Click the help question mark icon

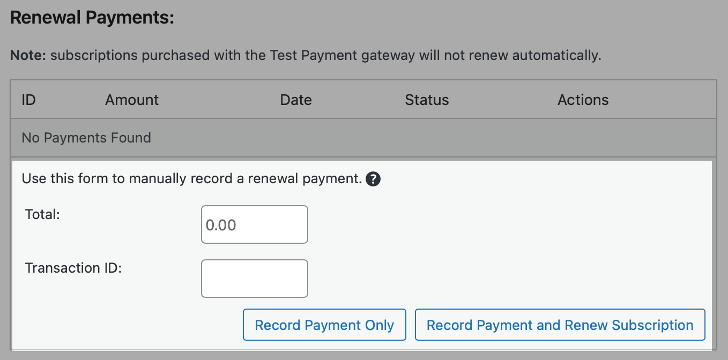pos(373,179)
